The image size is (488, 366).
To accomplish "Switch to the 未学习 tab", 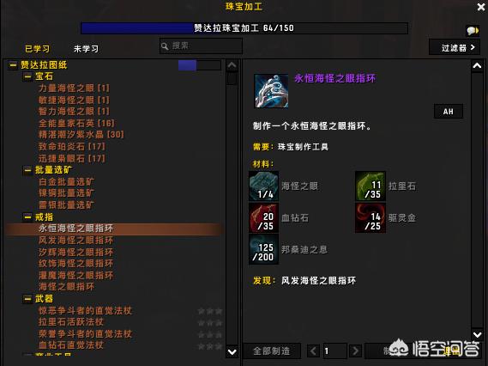I will coord(87,49).
